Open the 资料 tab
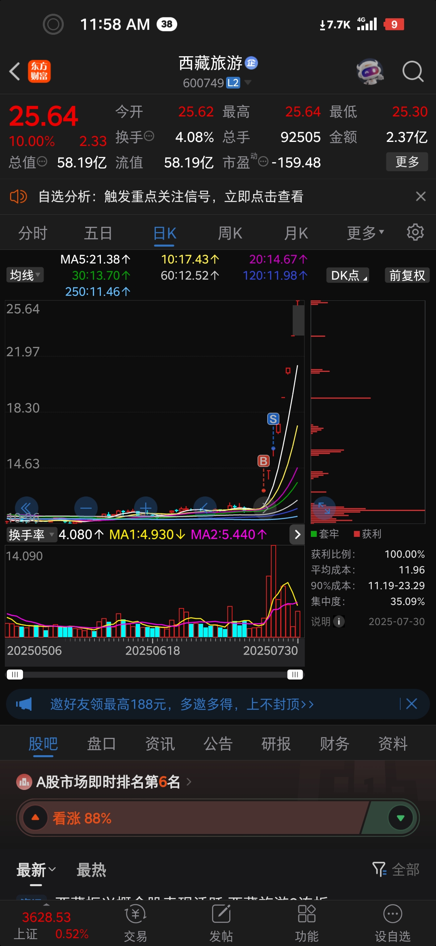The image size is (436, 946). coord(392,743)
